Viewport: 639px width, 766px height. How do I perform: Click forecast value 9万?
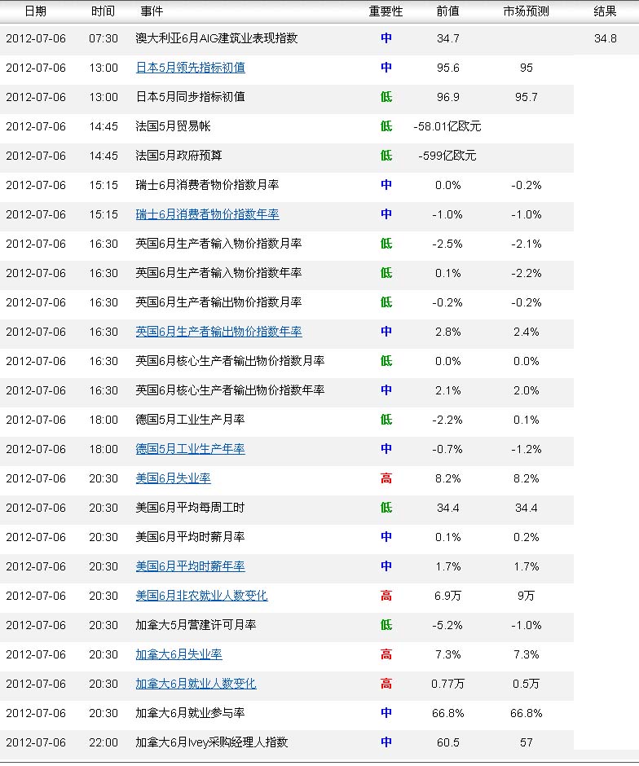click(527, 596)
